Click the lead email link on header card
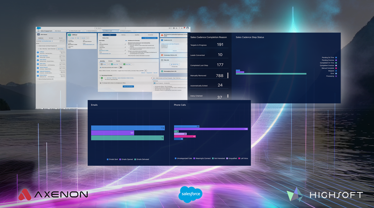 (x=88, y=44)
